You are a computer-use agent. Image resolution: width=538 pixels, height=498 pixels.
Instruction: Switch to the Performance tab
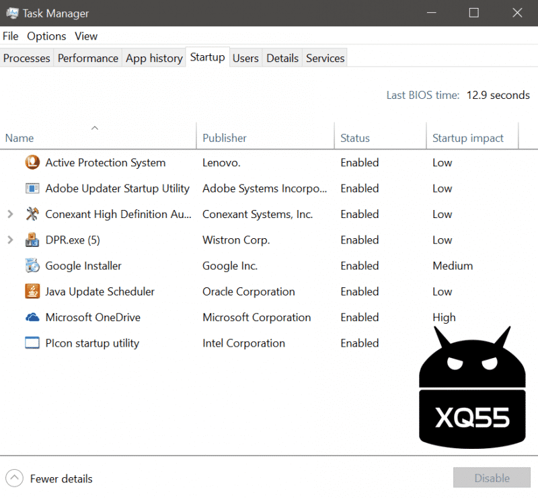[x=87, y=59]
